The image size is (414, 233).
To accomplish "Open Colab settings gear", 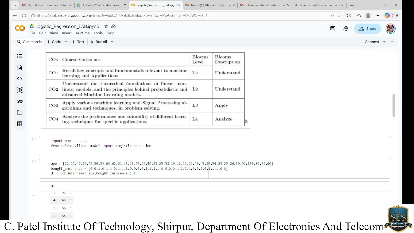I will [346, 28].
